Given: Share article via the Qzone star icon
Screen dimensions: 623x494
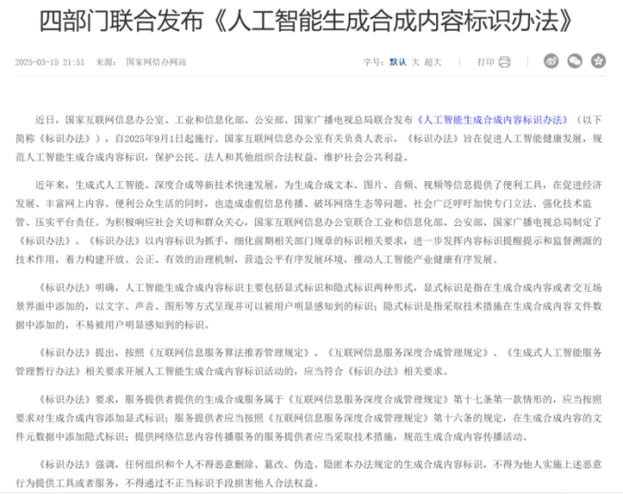Looking at the screenshot, I should point(597,61).
